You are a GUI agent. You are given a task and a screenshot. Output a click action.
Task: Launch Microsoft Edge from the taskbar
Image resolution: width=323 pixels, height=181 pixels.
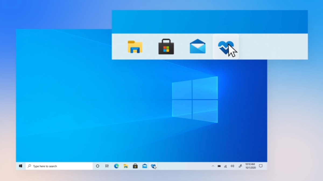116,166
